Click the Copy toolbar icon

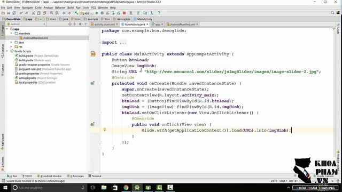[x=39, y=13]
